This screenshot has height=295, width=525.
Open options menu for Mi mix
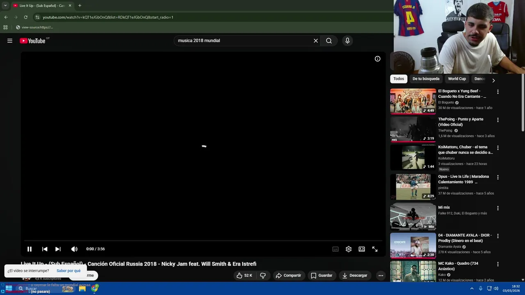[498, 208]
